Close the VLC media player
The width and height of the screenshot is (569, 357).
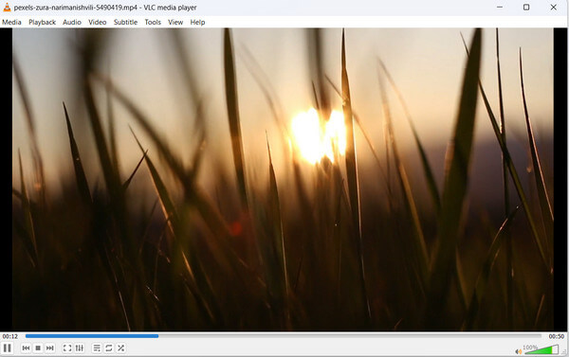[554, 8]
